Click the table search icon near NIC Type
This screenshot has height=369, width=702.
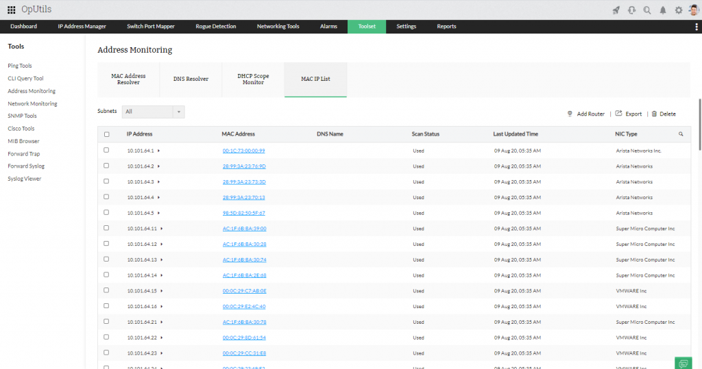681,134
